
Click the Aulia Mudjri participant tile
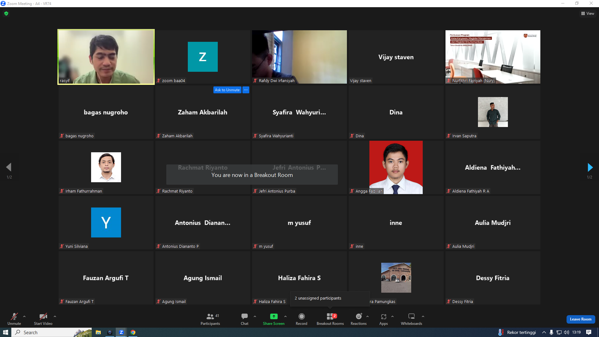pos(493,222)
